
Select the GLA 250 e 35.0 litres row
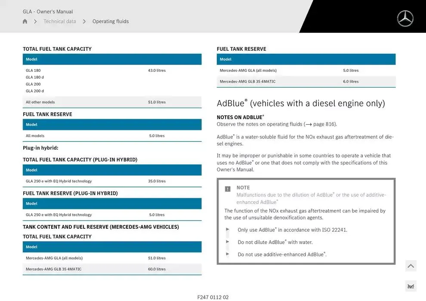click(112, 181)
